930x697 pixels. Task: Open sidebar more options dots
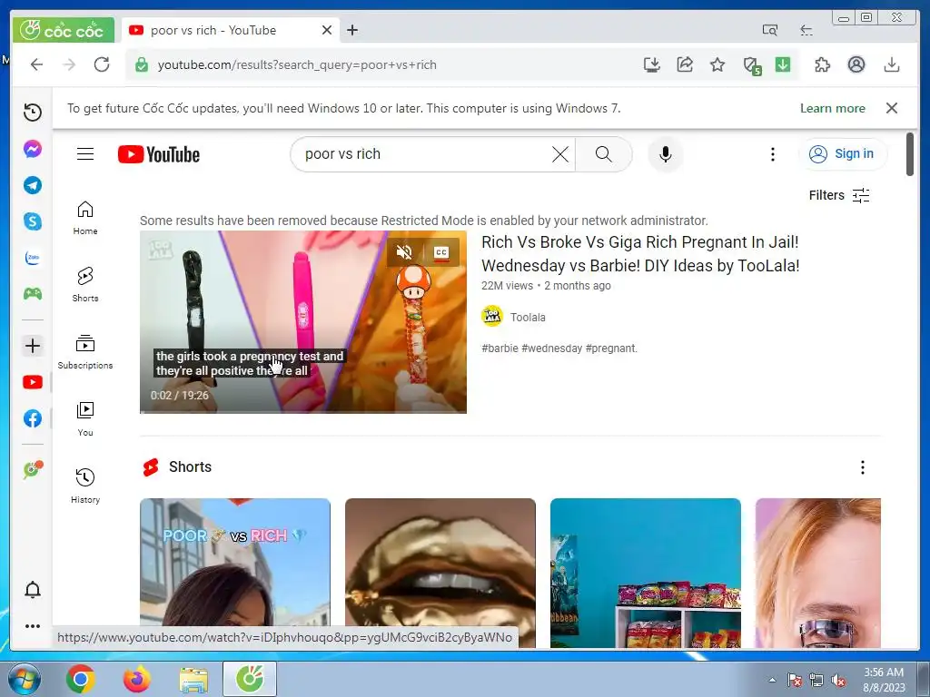(33, 626)
